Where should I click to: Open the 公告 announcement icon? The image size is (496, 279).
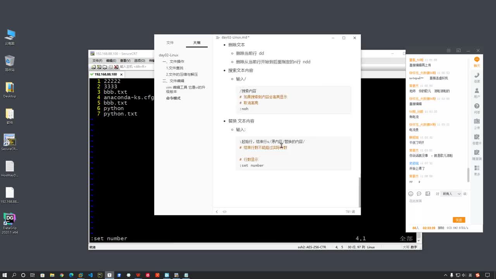coord(477,124)
